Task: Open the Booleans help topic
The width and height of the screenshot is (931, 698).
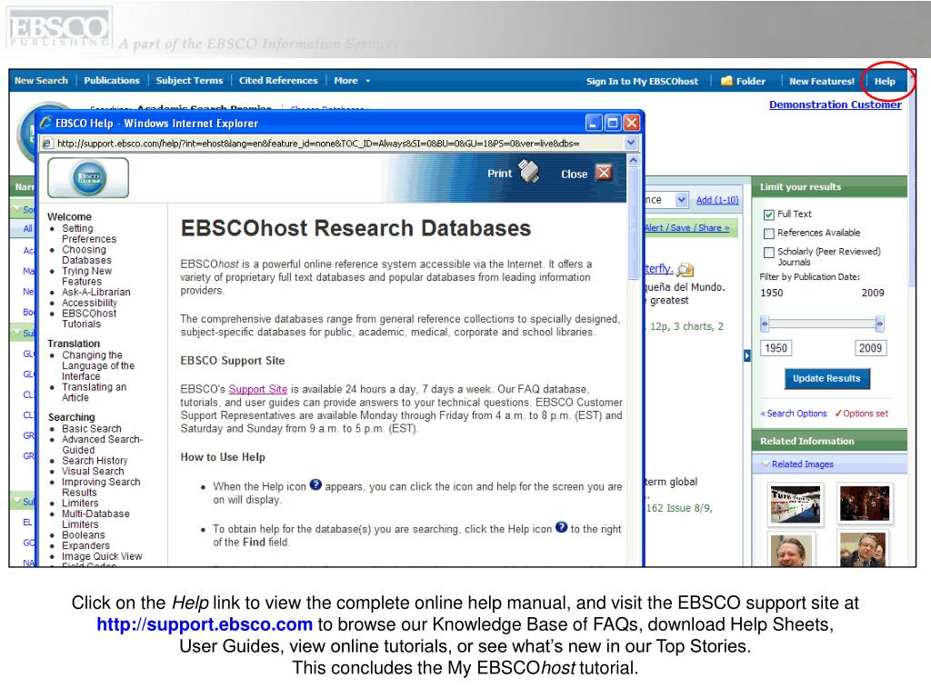Action: [x=83, y=535]
